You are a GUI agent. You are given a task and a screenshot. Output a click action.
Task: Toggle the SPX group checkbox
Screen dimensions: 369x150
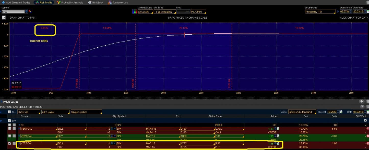[x=9, y=121]
